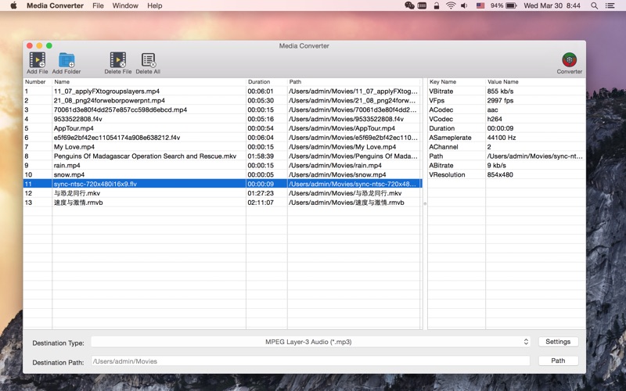
Task: Click the 854x480 resolution value
Action: tap(500, 174)
